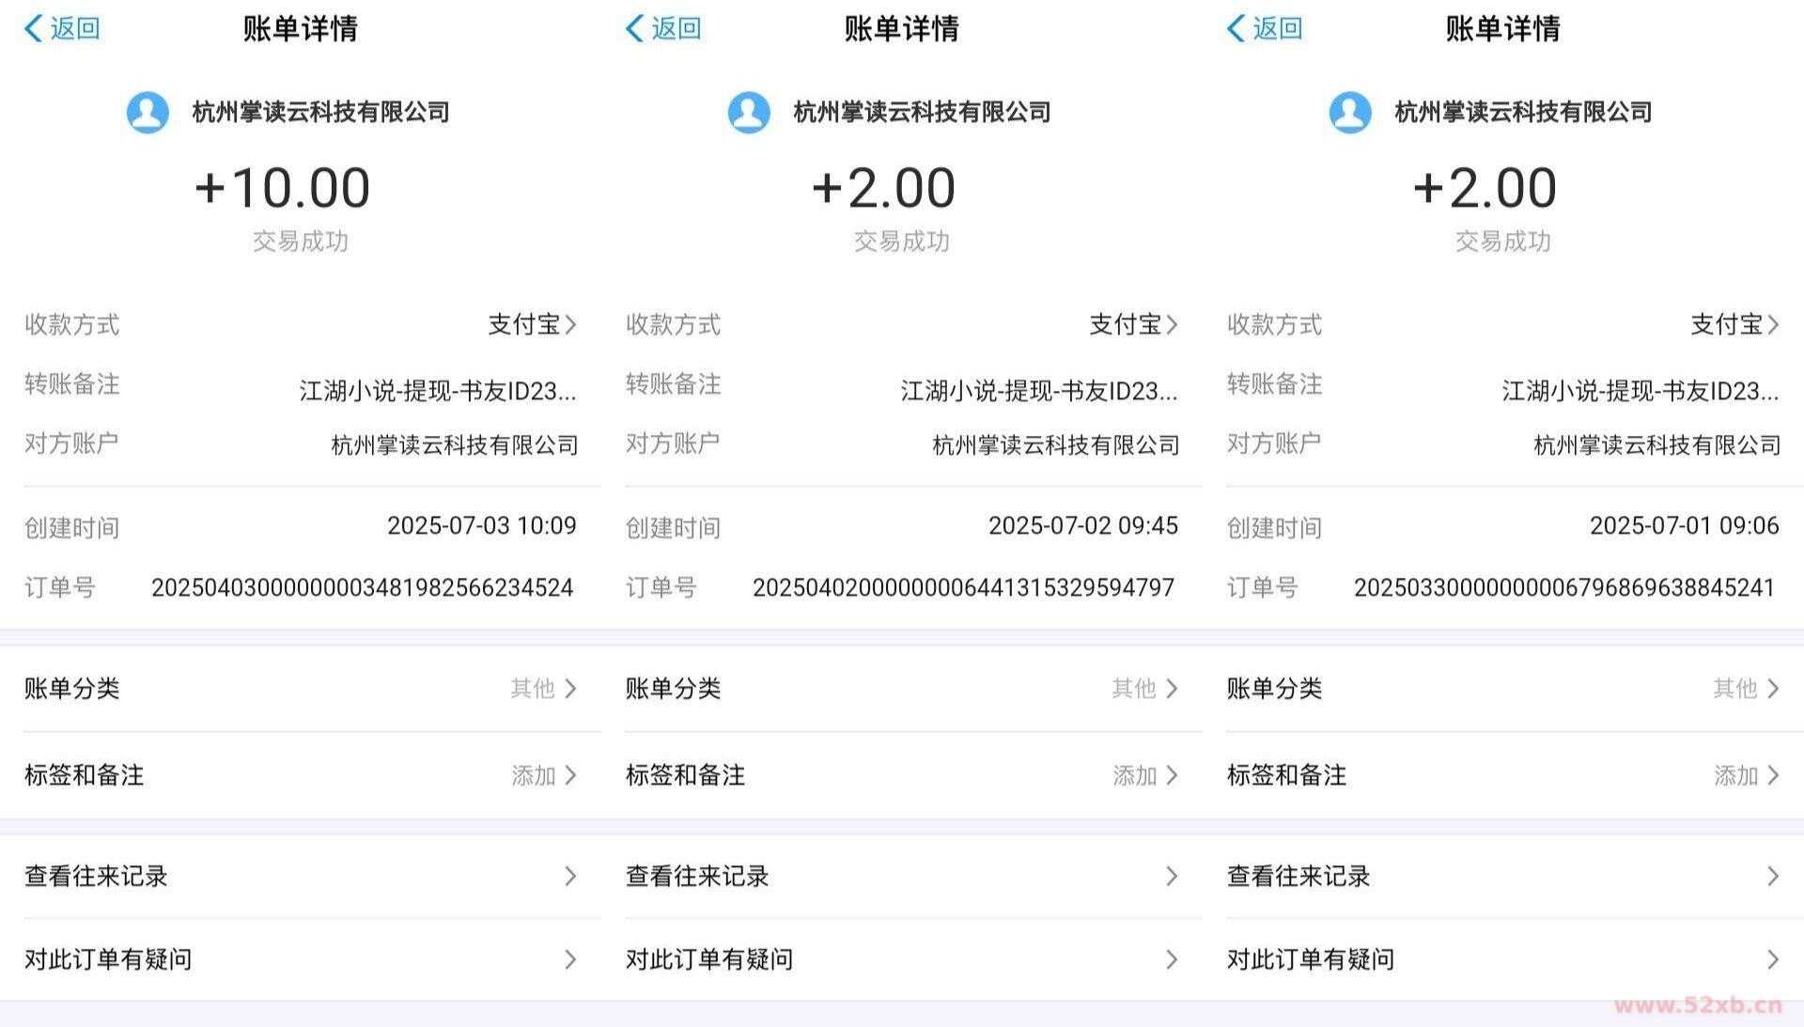
Task: Open 查看往来记录 in the +10.00 bill
Action: 301,877
